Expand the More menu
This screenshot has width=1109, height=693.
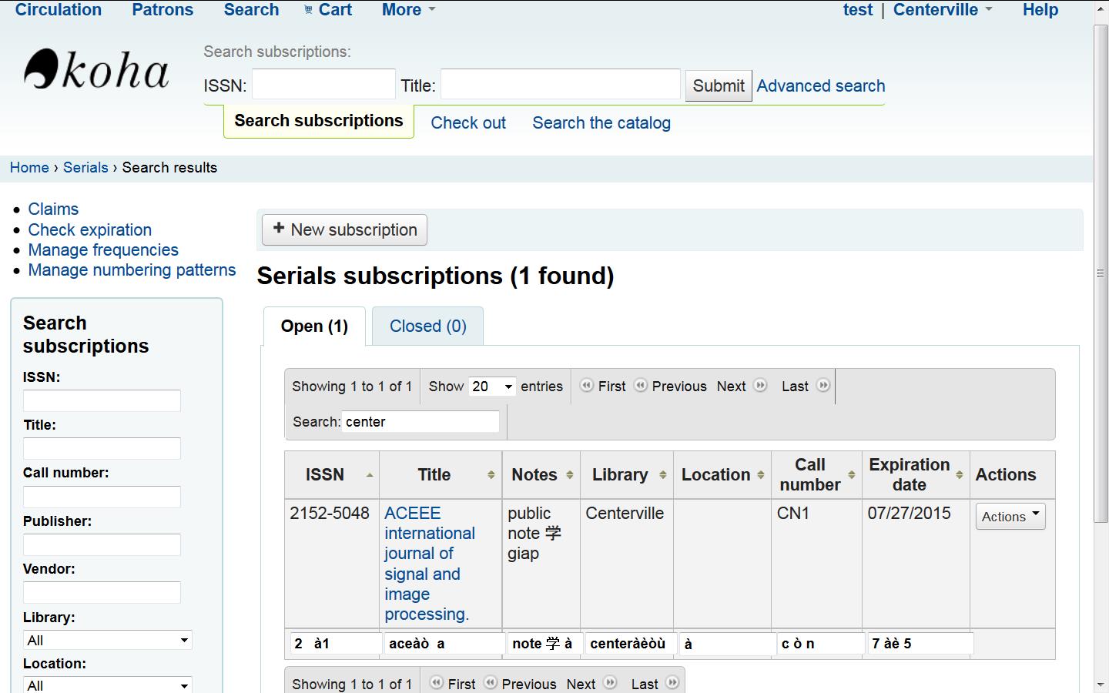(x=408, y=10)
